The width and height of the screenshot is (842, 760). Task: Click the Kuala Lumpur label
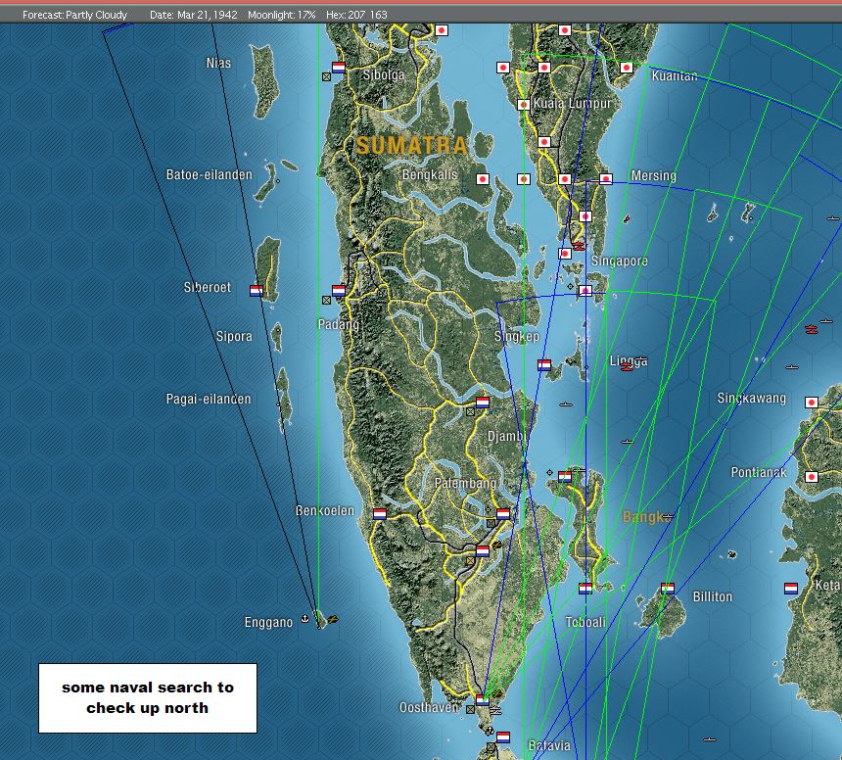(572, 104)
